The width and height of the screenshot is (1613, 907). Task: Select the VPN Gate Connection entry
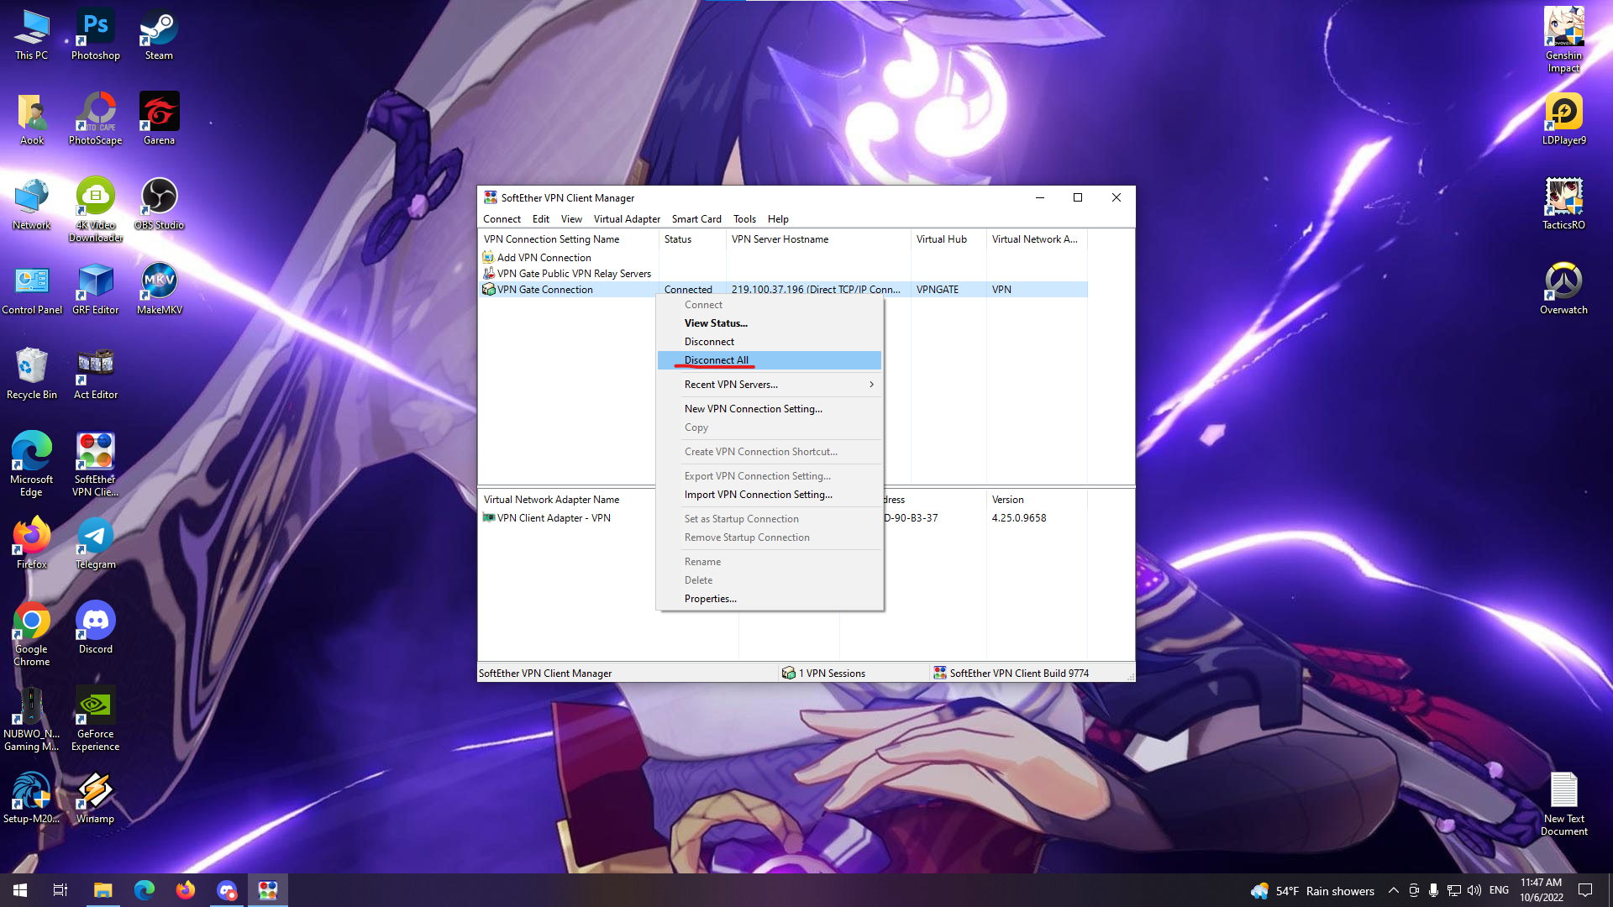point(783,290)
